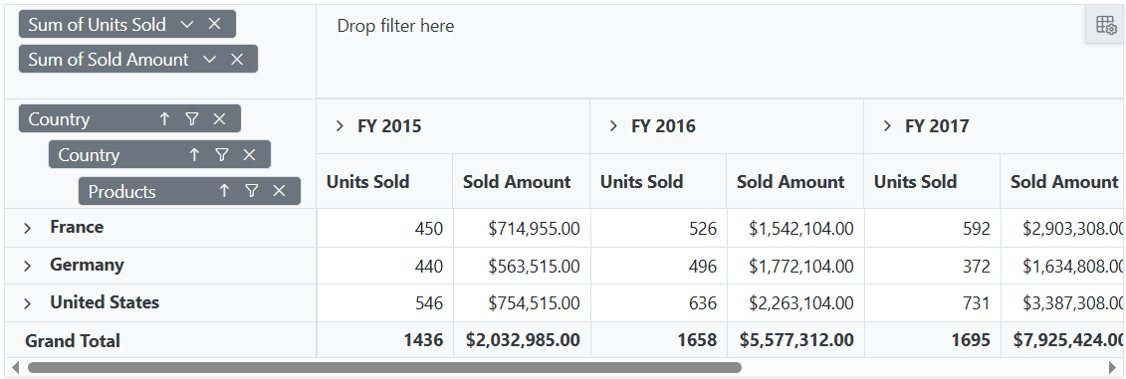Filter the top Country row field
The image size is (1126, 379).
click(x=192, y=119)
